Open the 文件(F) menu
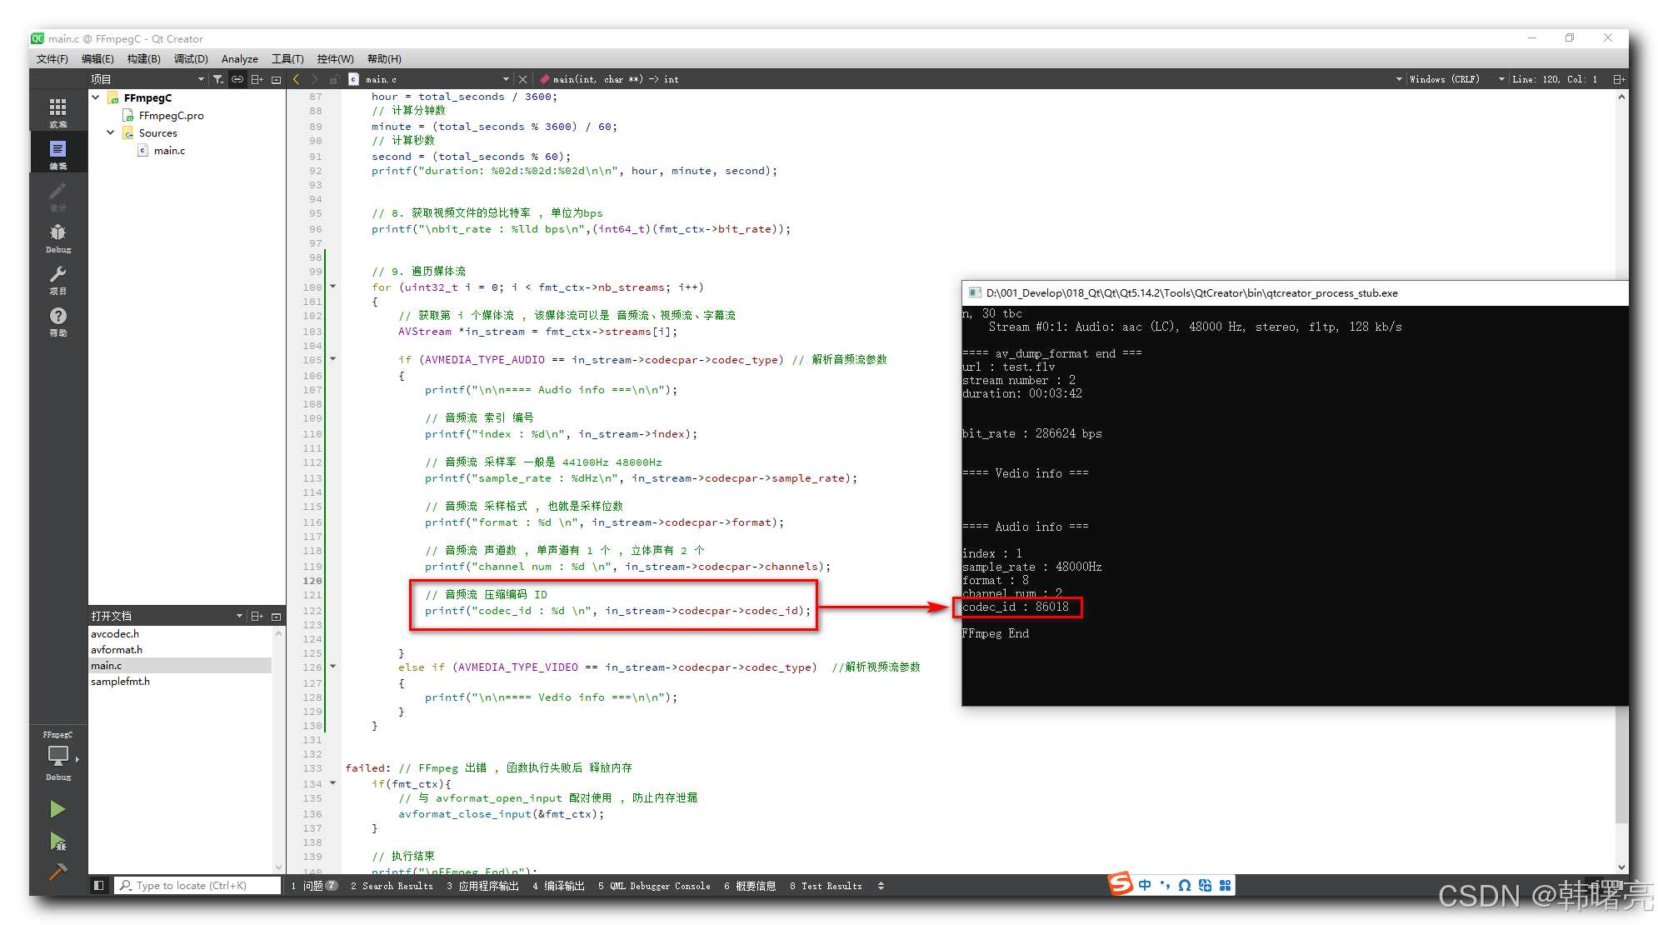The height and width of the screenshot is (925, 1658). (x=52, y=59)
